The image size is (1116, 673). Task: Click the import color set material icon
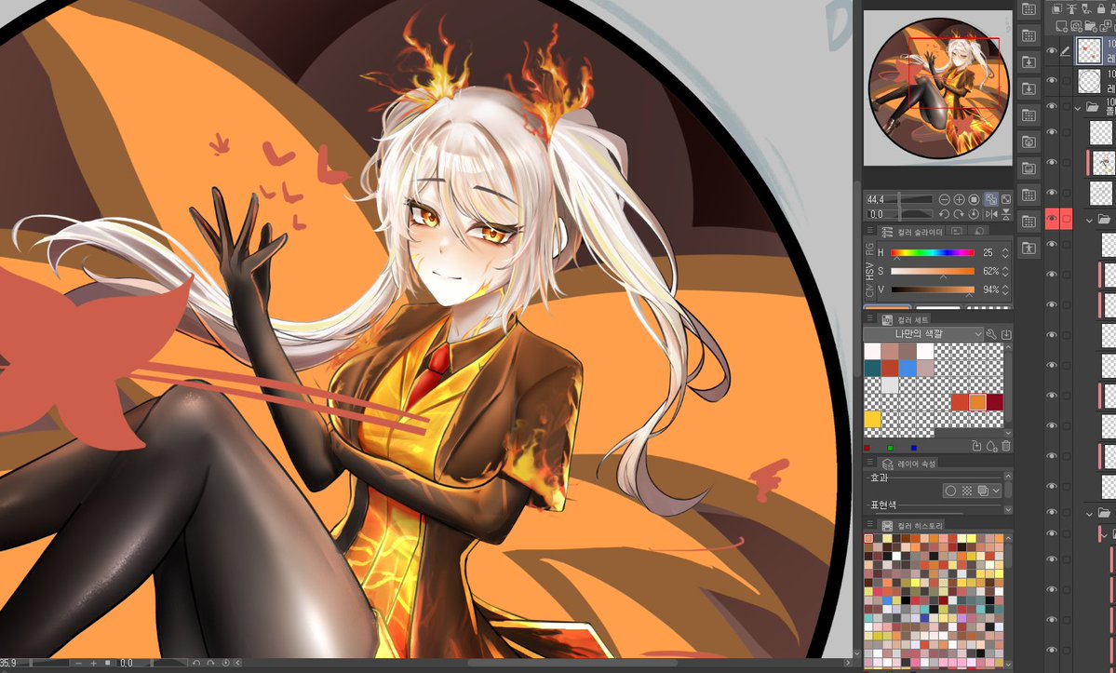click(x=1006, y=333)
